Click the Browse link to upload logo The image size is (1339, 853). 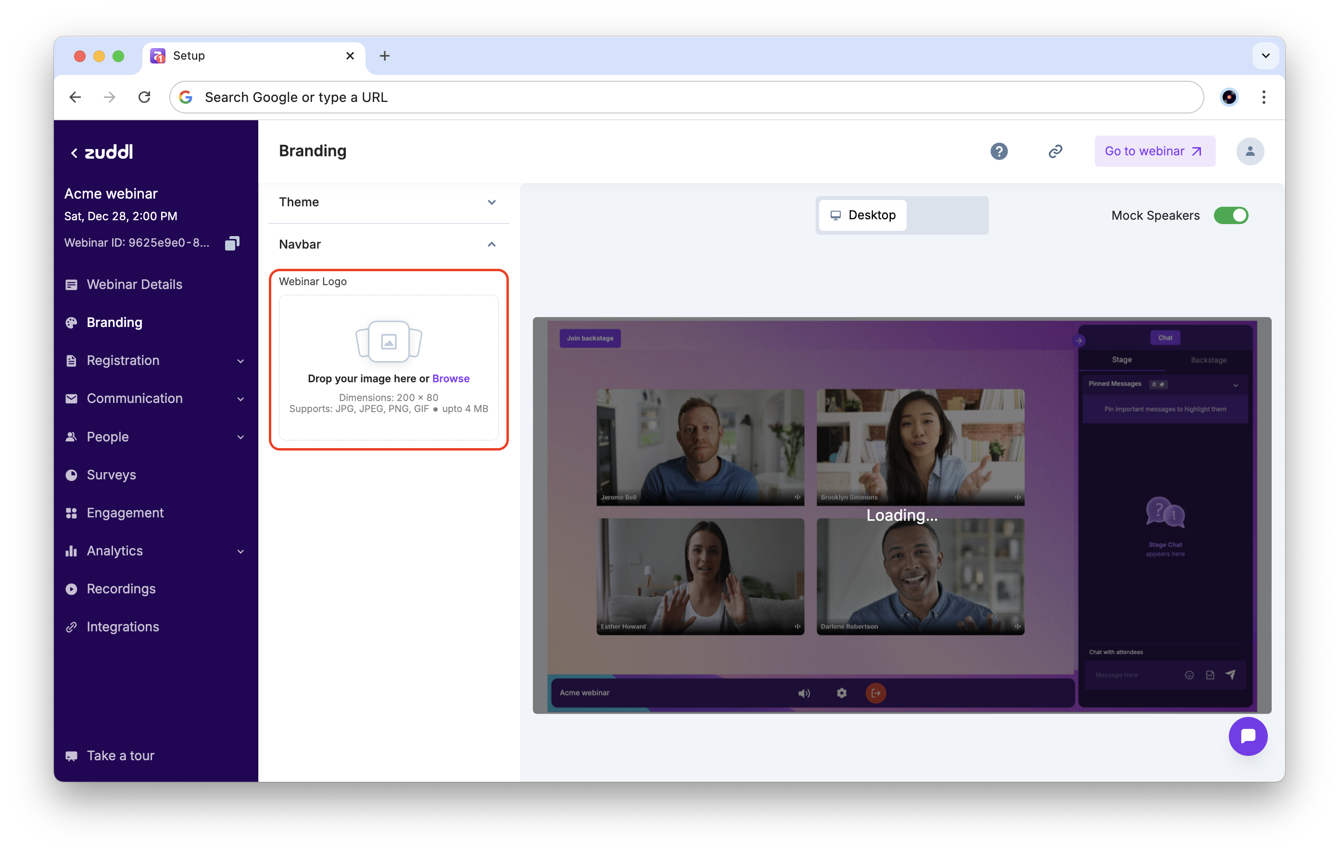(x=450, y=379)
